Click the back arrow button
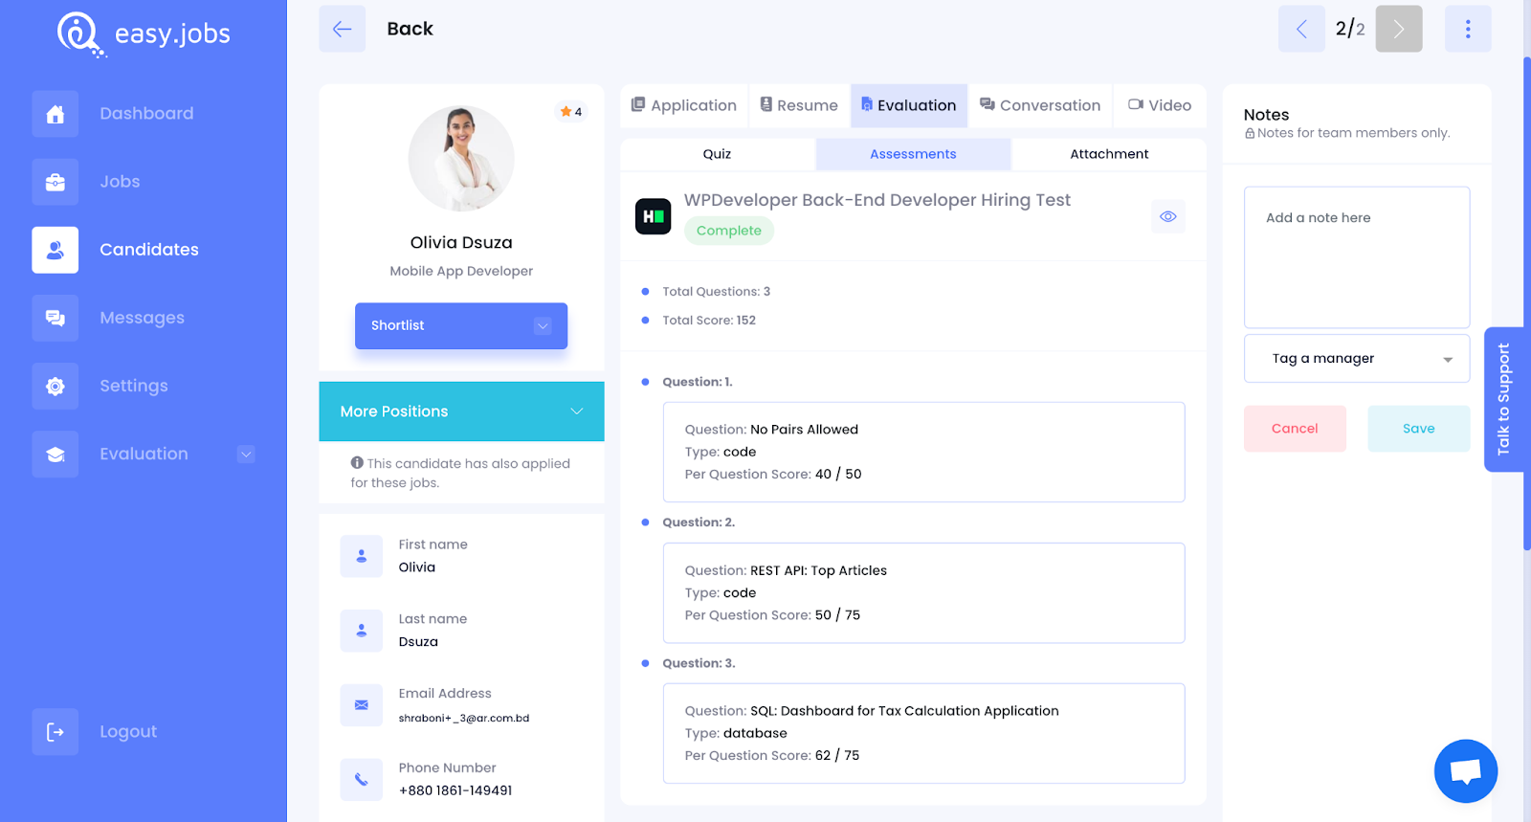 342,29
